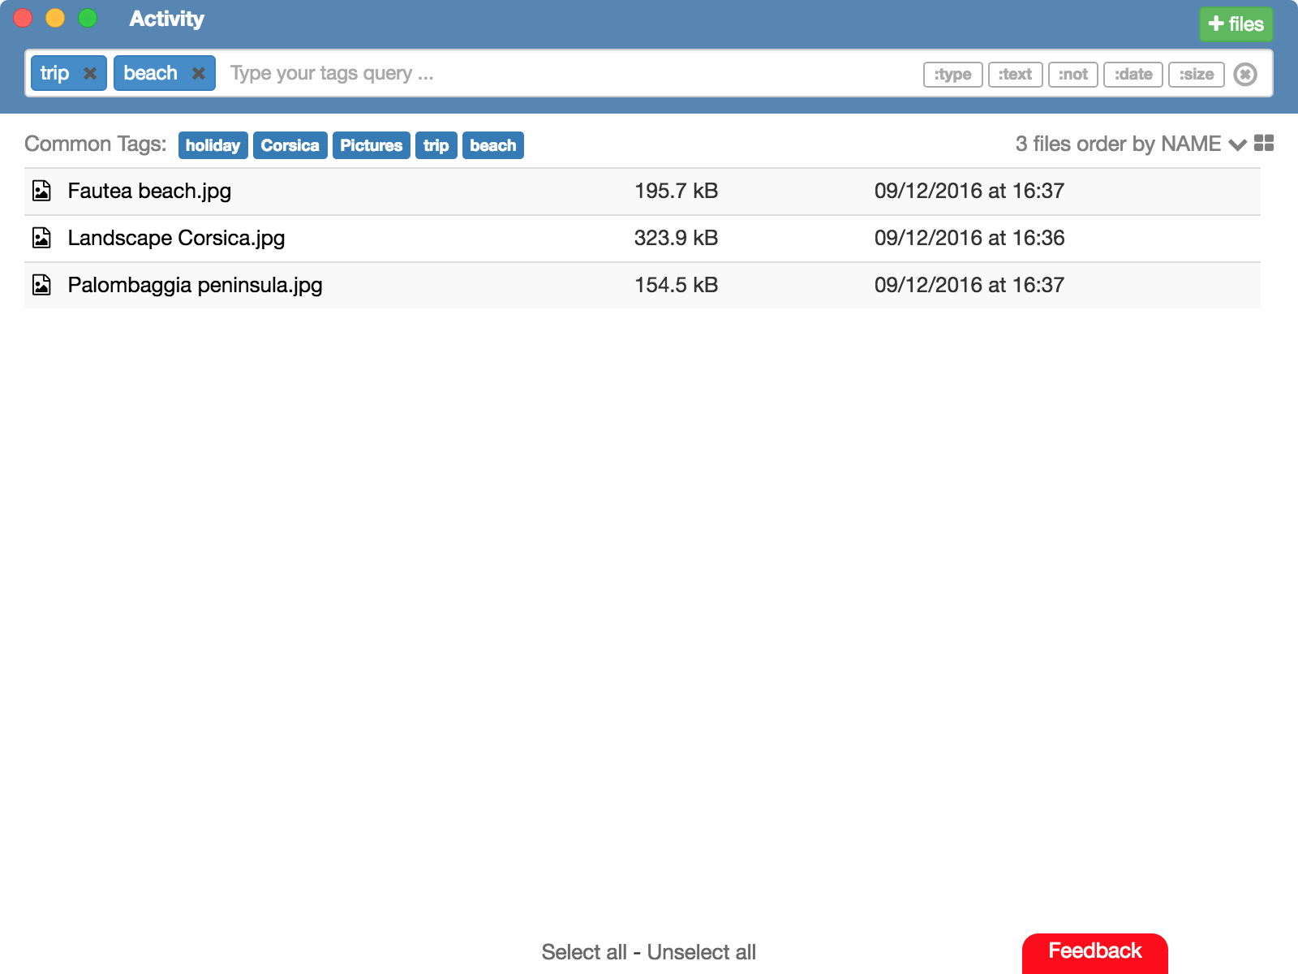Add the Pictures common tag
Screen dimensions: 1298x974
(x=371, y=145)
